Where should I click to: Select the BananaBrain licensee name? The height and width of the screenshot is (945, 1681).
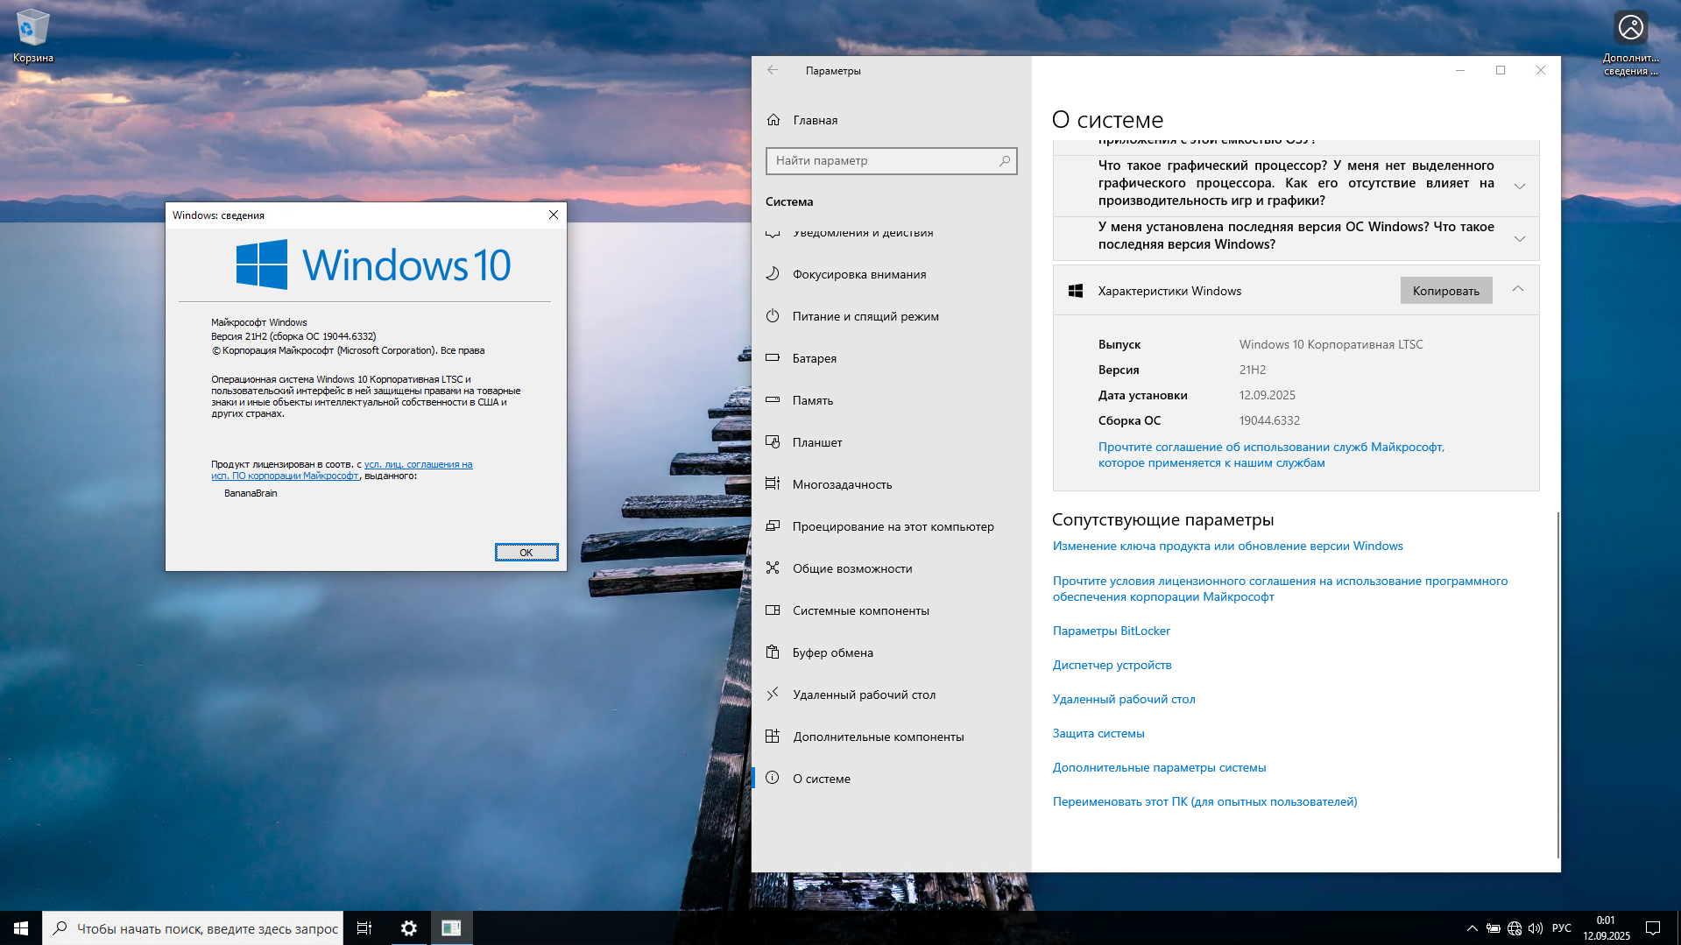point(251,493)
